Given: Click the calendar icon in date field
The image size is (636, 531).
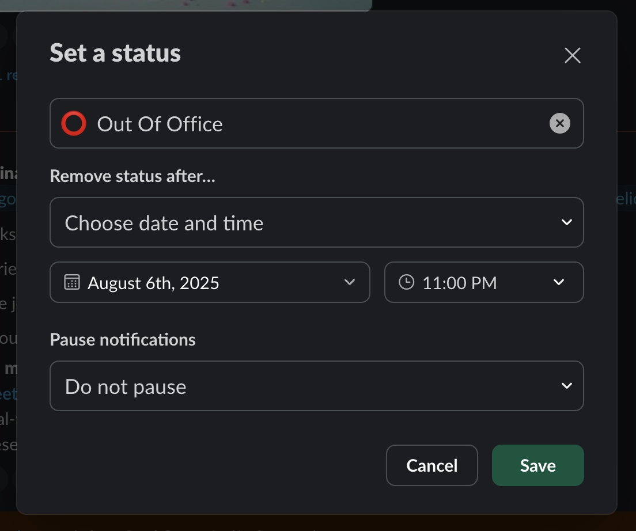Looking at the screenshot, I should [72, 282].
